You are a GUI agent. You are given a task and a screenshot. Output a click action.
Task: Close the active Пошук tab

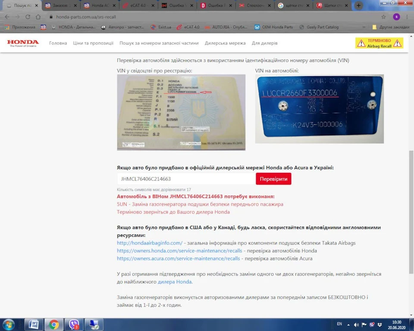(x=36, y=5)
